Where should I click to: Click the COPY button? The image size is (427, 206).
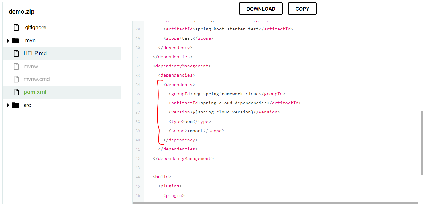coord(302,9)
